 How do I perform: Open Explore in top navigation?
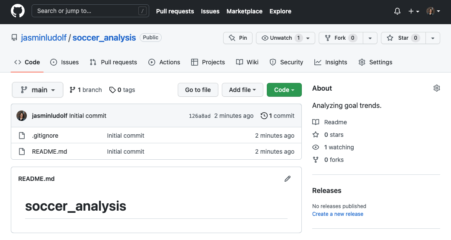pyautogui.click(x=280, y=11)
